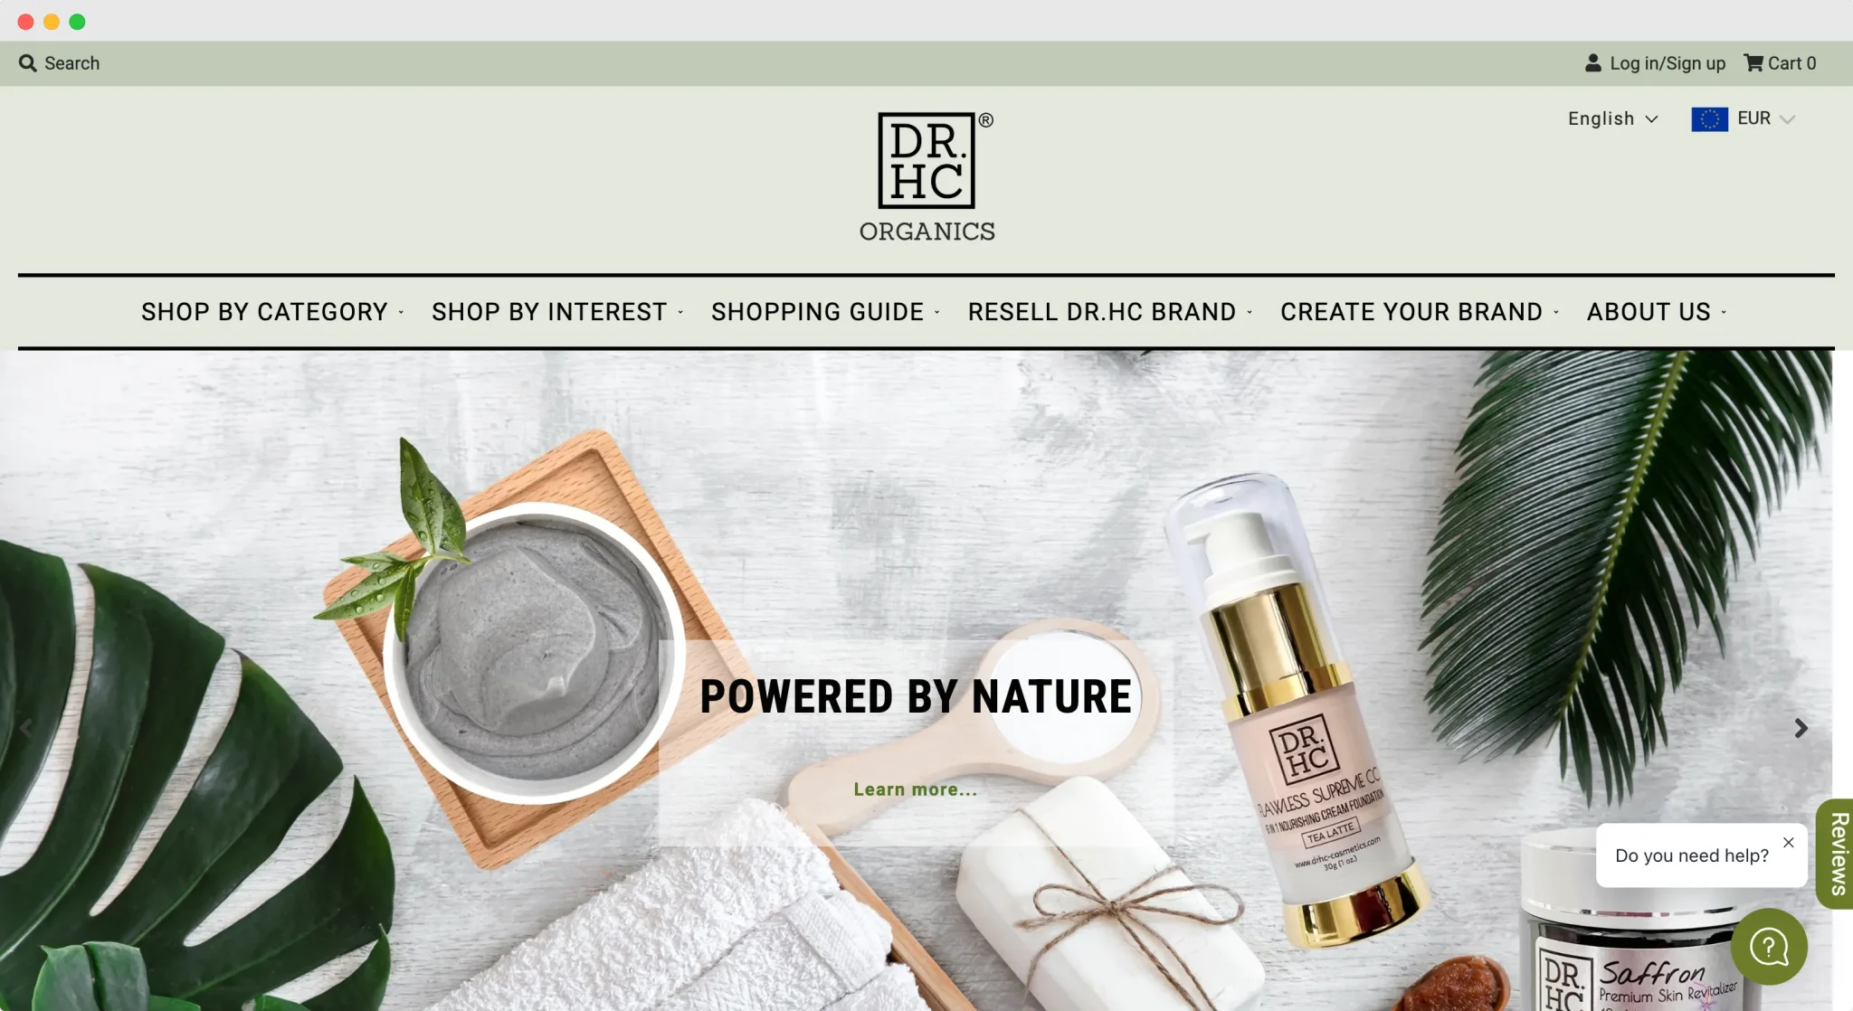Screen dimensions: 1853x1011
Task: Go to previous slide arrow
Action: pos(26,728)
